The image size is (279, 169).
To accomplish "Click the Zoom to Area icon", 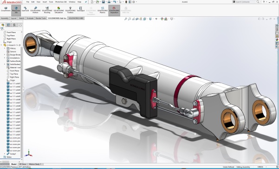I will (130, 19).
